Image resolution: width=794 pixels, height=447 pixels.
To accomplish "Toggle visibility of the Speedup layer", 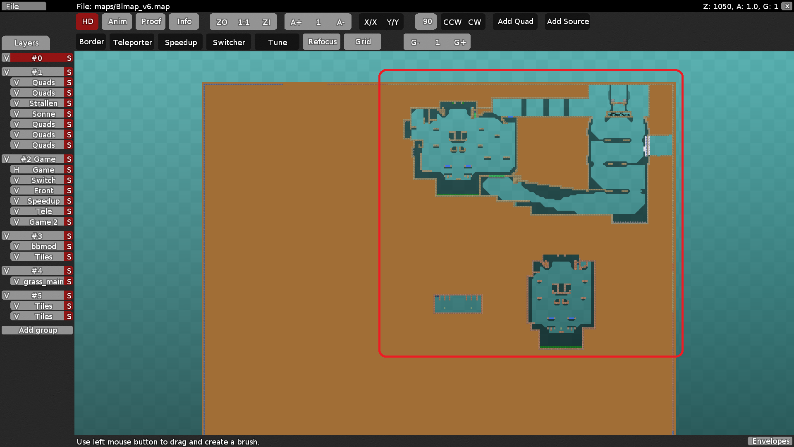I will [x=16, y=201].
